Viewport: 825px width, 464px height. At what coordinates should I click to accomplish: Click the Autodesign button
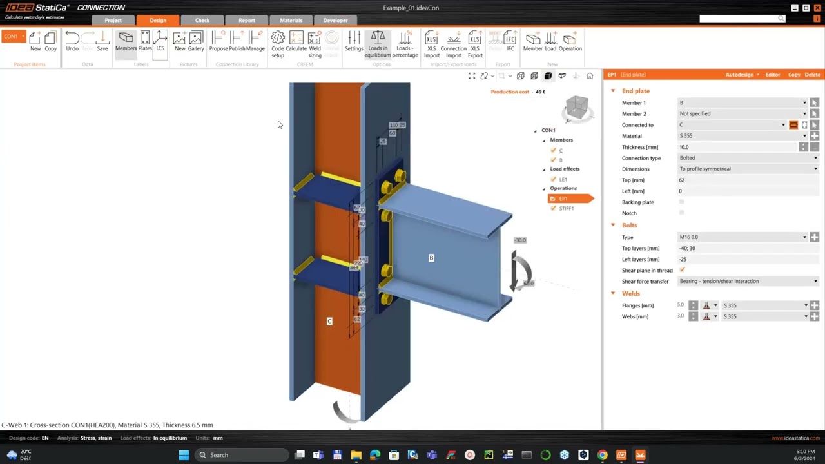click(x=742, y=75)
